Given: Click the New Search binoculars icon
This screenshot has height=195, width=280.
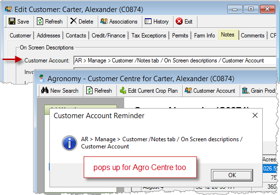Looking at the screenshot, I should coord(45,90).
